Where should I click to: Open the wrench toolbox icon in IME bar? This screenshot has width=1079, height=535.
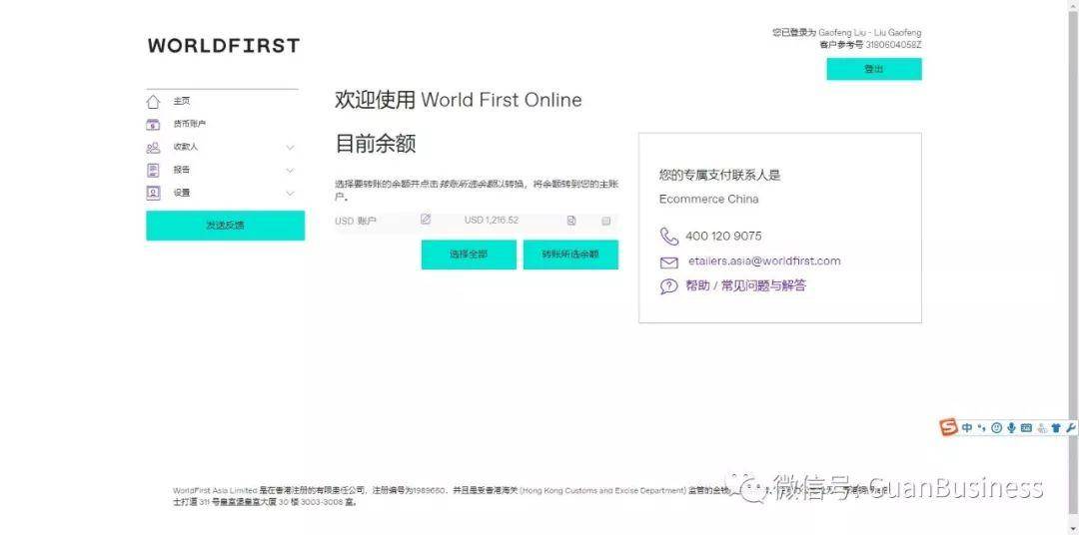pos(1070,428)
